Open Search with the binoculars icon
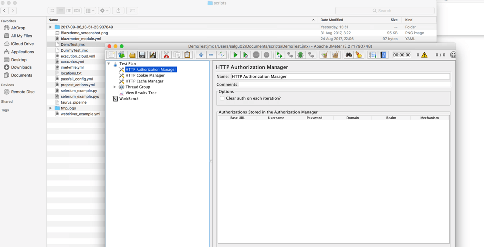This screenshot has height=247, width=484. tap(349, 55)
